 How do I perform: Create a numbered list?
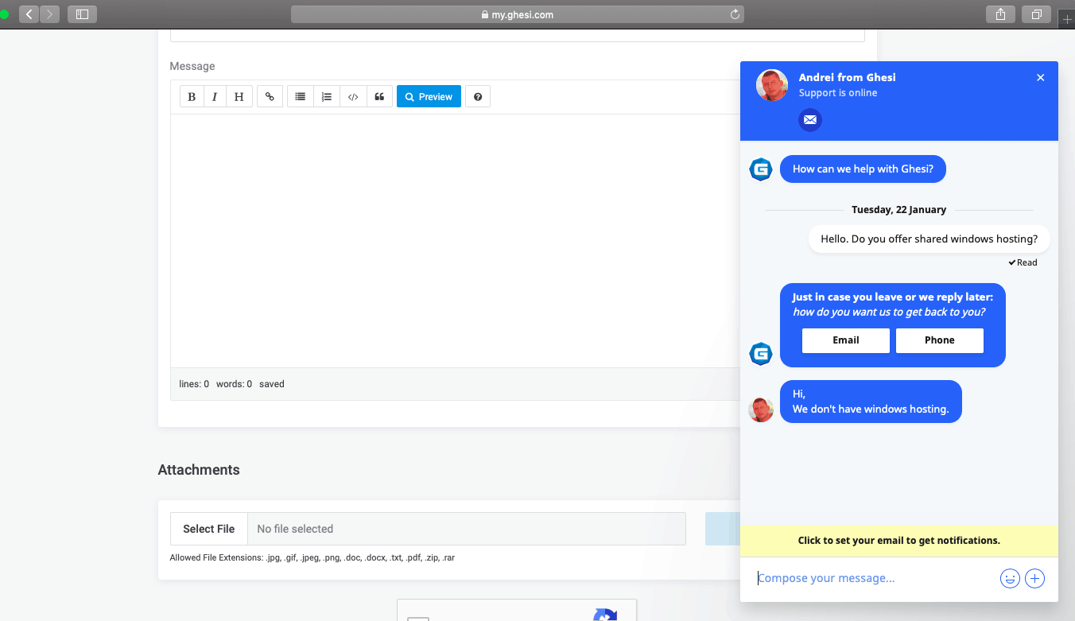(x=327, y=97)
